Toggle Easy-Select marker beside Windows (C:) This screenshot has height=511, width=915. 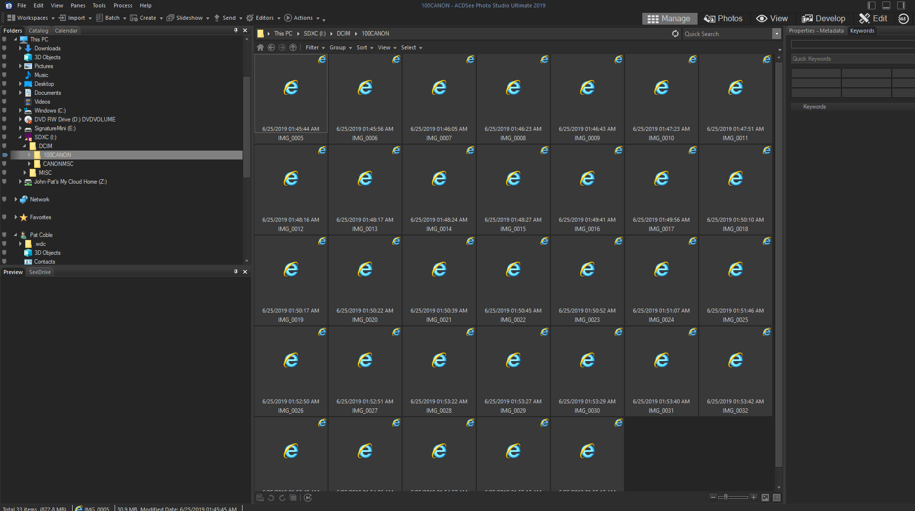(x=4, y=111)
